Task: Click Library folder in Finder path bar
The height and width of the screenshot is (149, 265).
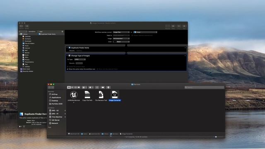Action: pos(105,134)
